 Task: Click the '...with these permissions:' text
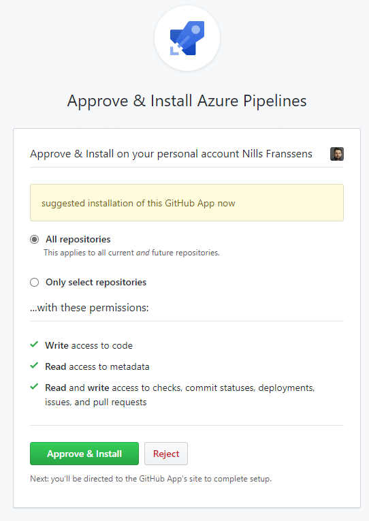click(x=89, y=308)
